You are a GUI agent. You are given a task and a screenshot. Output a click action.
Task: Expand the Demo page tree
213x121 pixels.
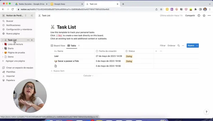coord(3,57)
